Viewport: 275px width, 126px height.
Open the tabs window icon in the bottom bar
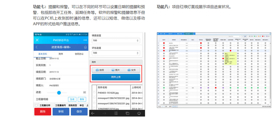tap(128, 113)
